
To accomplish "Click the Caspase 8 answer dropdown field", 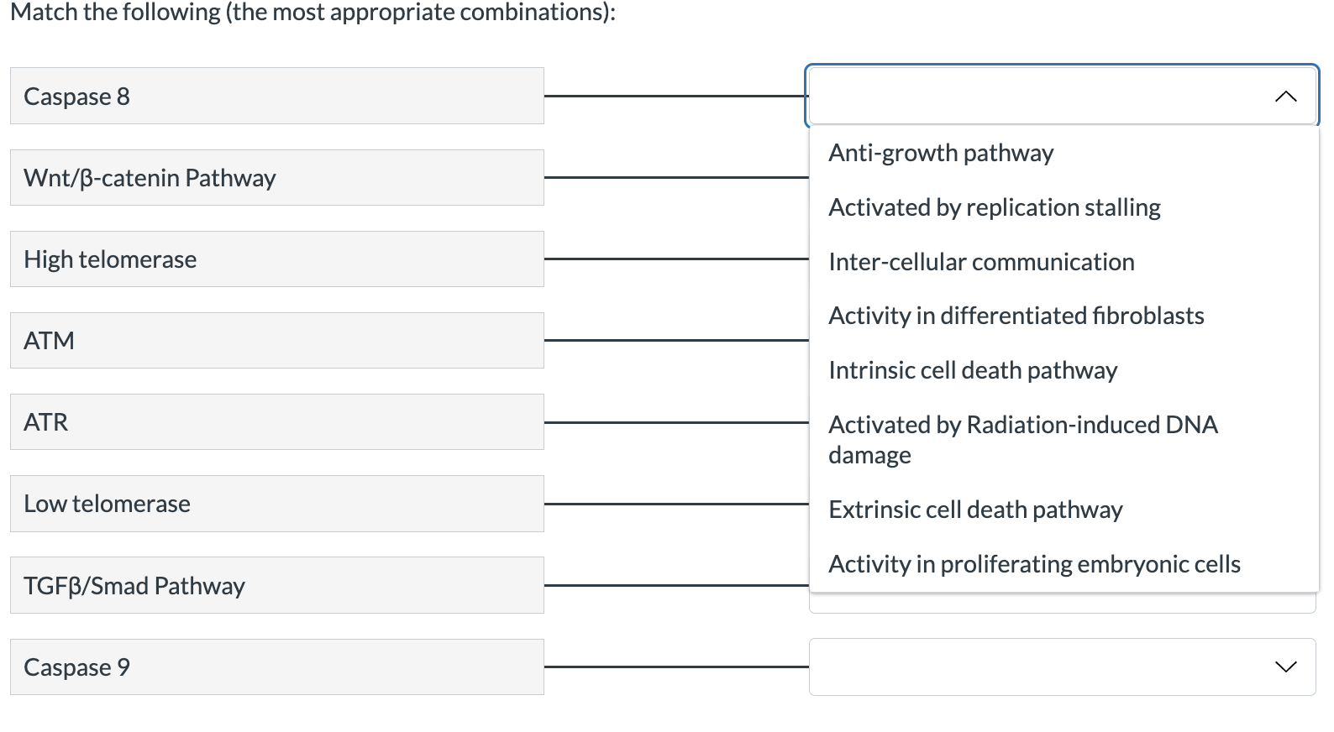I will click(x=1062, y=96).
